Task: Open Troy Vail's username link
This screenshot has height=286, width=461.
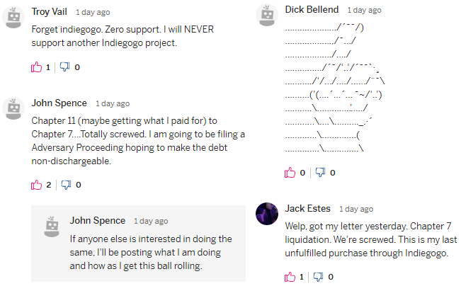Action: tap(50, 12)
